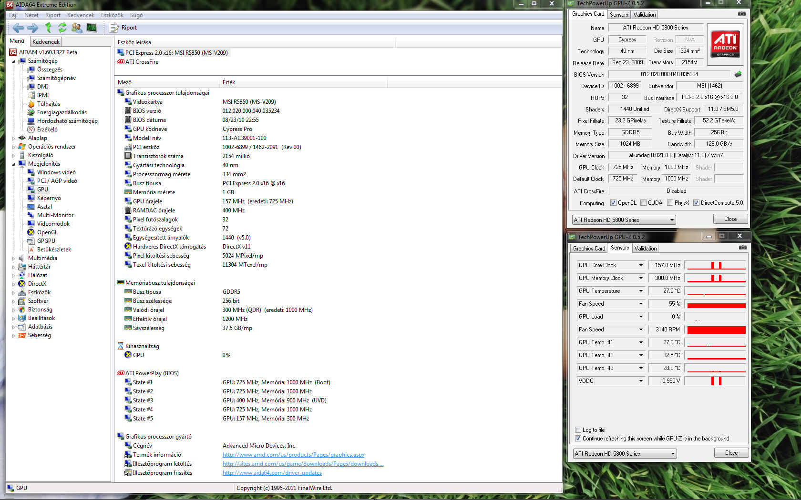Viewport: 801px width, 500px height.
Task: Open the Súgó menu
Action: 136,15
